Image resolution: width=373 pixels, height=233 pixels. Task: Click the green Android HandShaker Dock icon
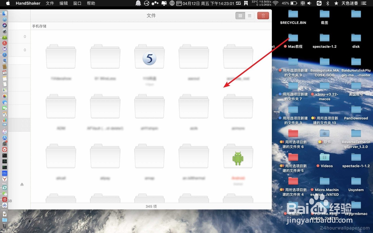point(4,37)
